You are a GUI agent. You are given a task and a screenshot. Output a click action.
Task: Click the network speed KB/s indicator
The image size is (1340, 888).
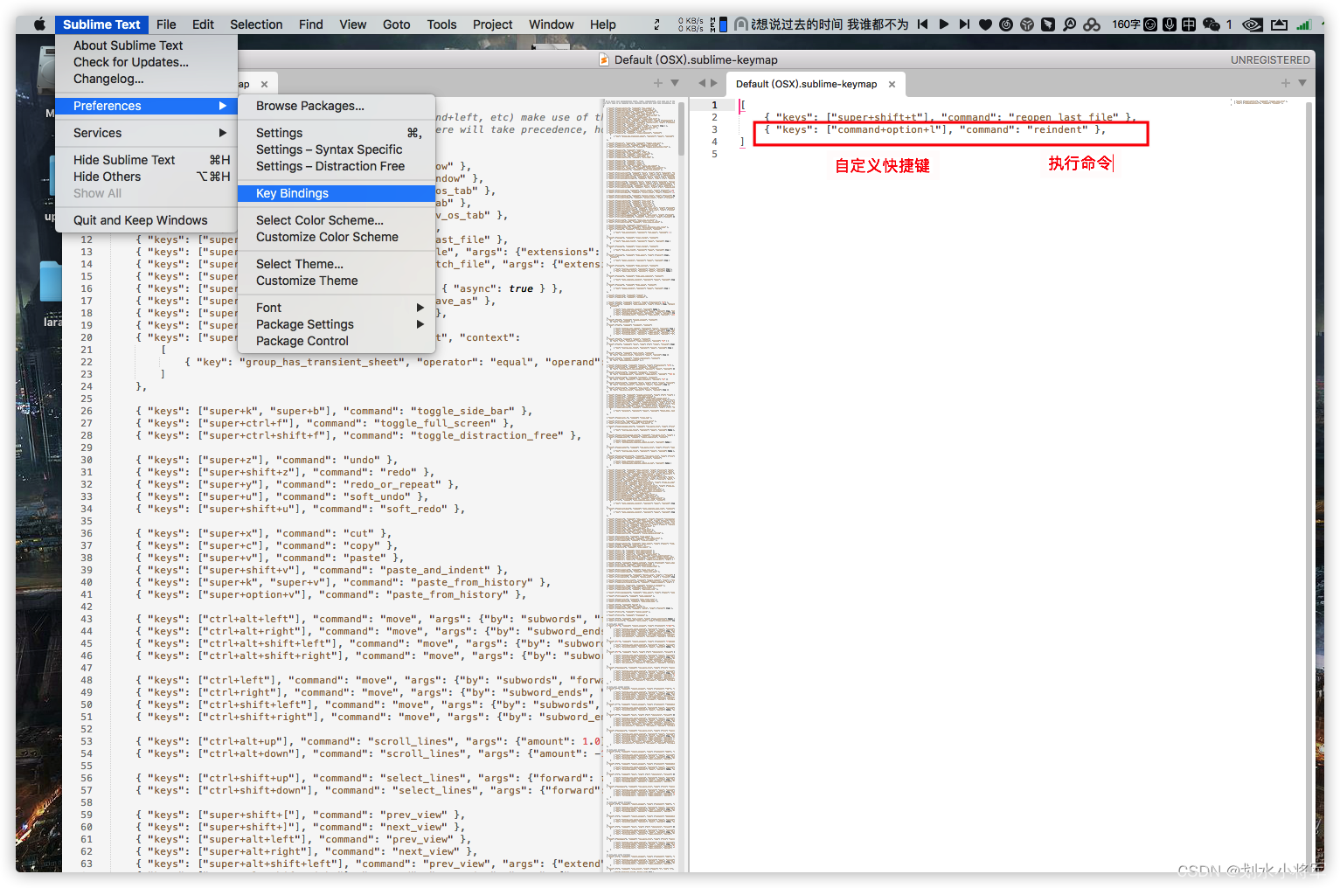tap(691, 24)
